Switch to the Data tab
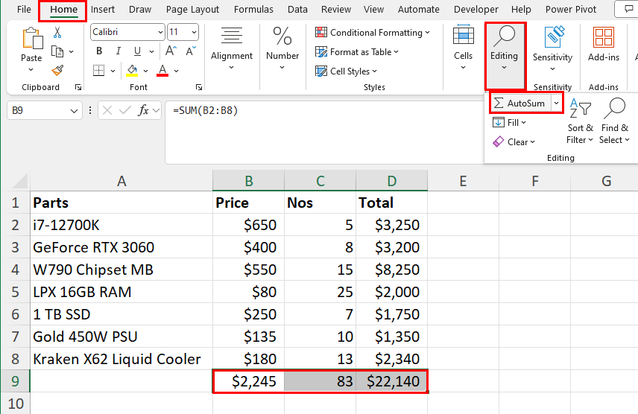Image resolution: width=638 pixels, height=414 pixels. [x=297, y=10]
